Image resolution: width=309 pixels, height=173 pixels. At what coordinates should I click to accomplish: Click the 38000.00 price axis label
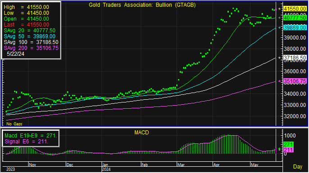click(295, 49)
